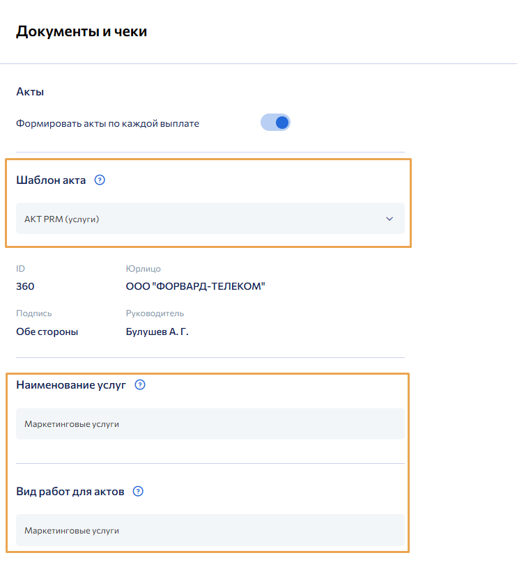Click help icon beside Наименование услуг
This screenshot has height=576, width=517.
coord(140,384)
